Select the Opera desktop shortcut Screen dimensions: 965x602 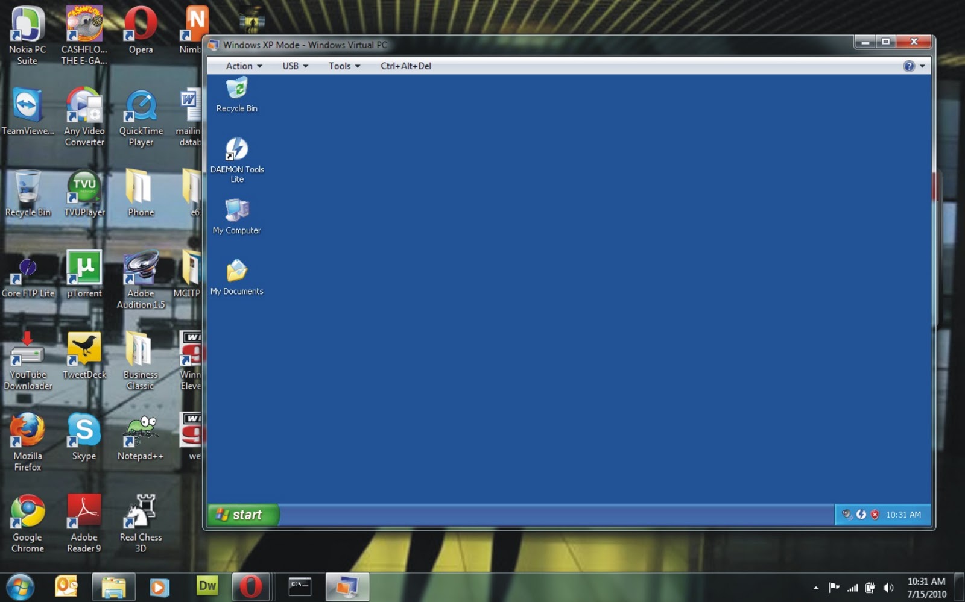(x=141, y=31)
